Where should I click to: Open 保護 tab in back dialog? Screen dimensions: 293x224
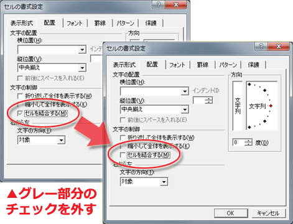point(151,23)
